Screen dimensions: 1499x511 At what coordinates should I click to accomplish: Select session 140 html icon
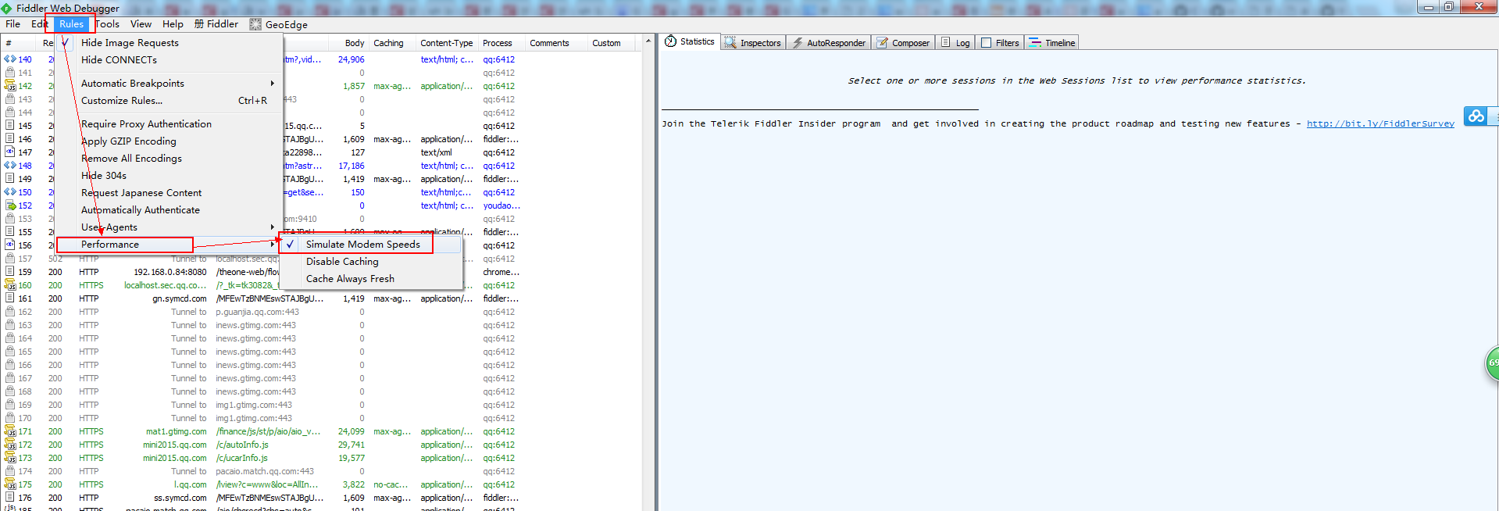coord(10,59)
